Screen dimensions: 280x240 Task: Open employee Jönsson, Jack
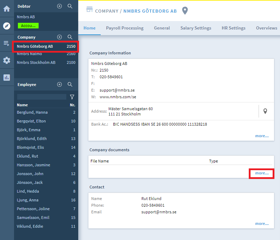(x=46, y=182)
